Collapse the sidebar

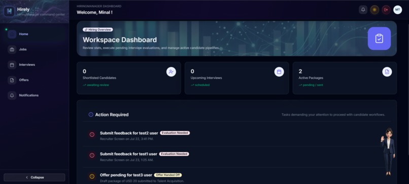(x=35, y=177)
